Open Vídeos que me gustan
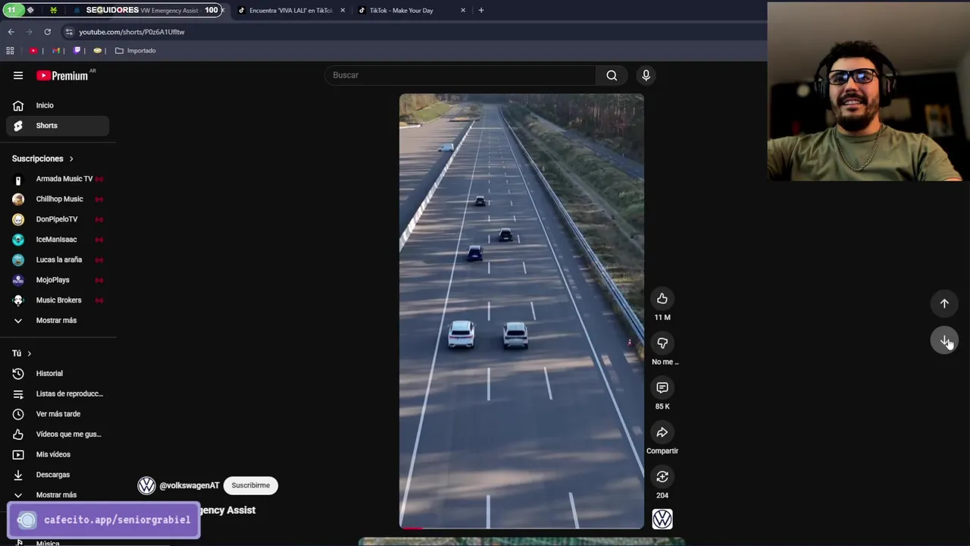970x546 pixels. [58, 435]
